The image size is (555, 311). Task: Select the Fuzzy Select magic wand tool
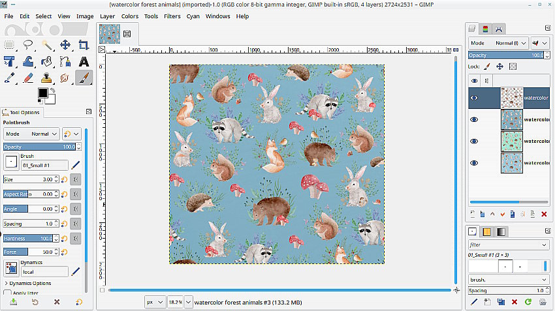click(47, 45)
